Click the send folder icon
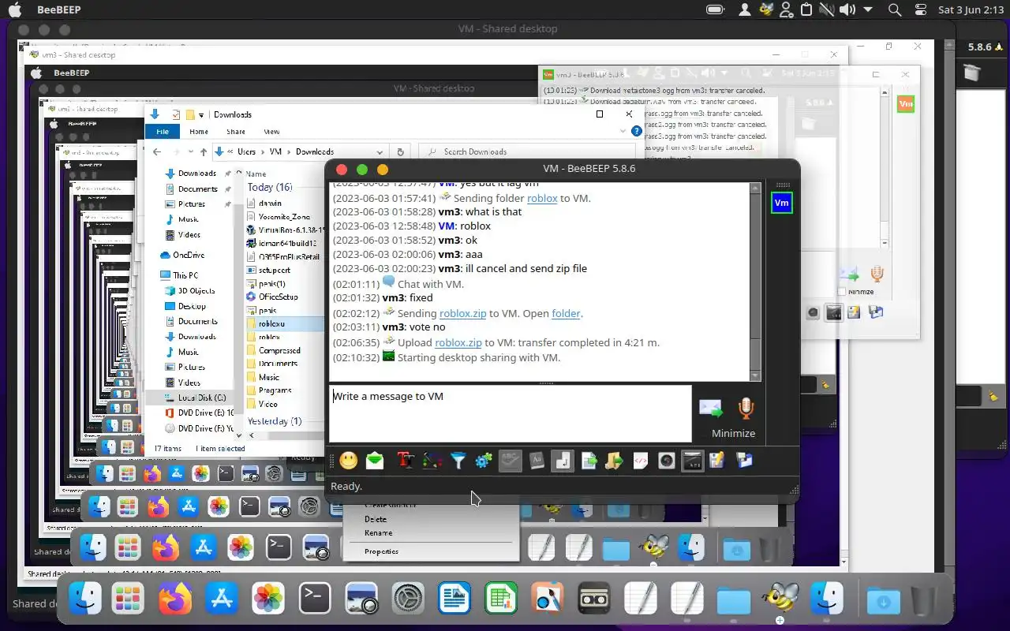This screenshot has width=1010, height=631. (x=615, y=461)
